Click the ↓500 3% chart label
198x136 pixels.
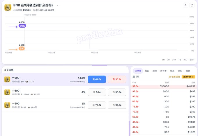[x=22, y=49]
